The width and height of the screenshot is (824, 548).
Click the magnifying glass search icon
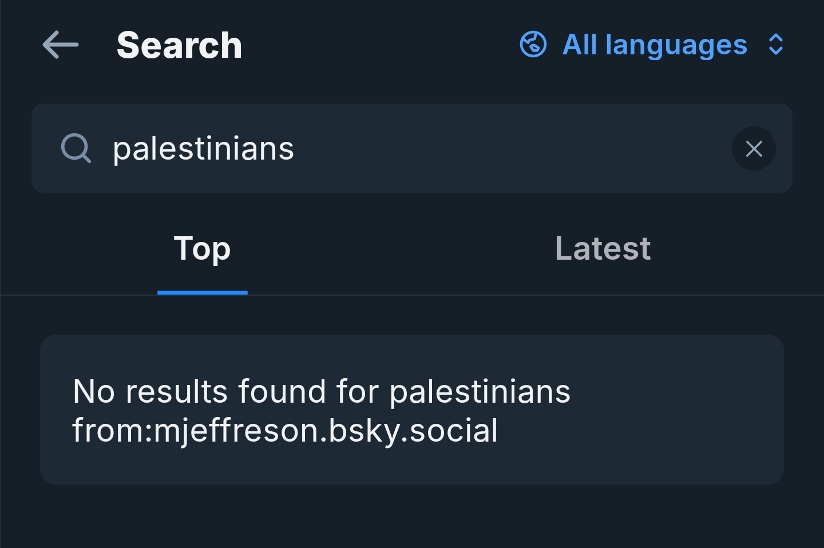point(76,149)
